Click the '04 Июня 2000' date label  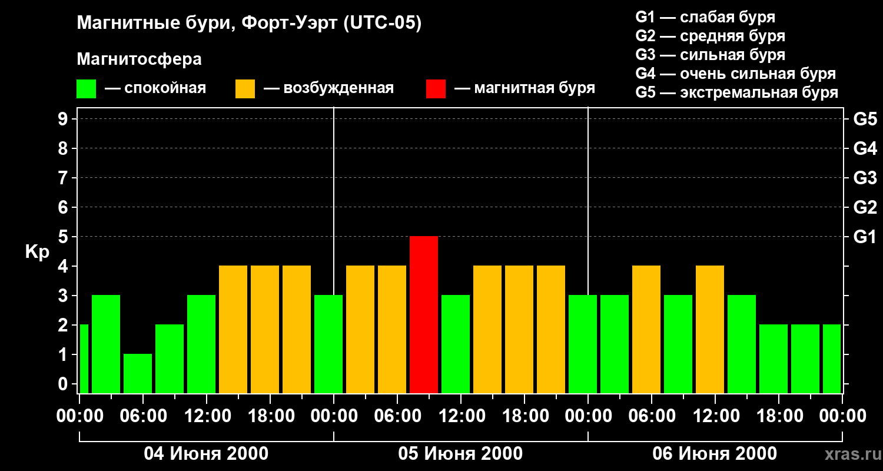coord(206,454)
